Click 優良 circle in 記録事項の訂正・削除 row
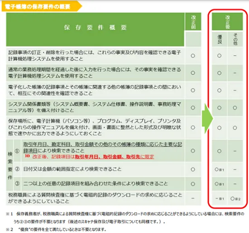249x233 pixels. tap(219, 56)
